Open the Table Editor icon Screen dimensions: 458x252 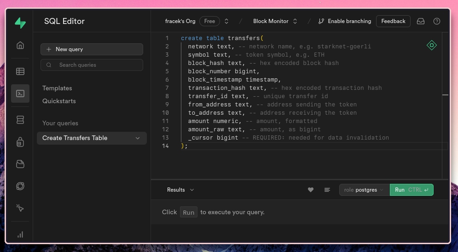(x=20, y=71)
